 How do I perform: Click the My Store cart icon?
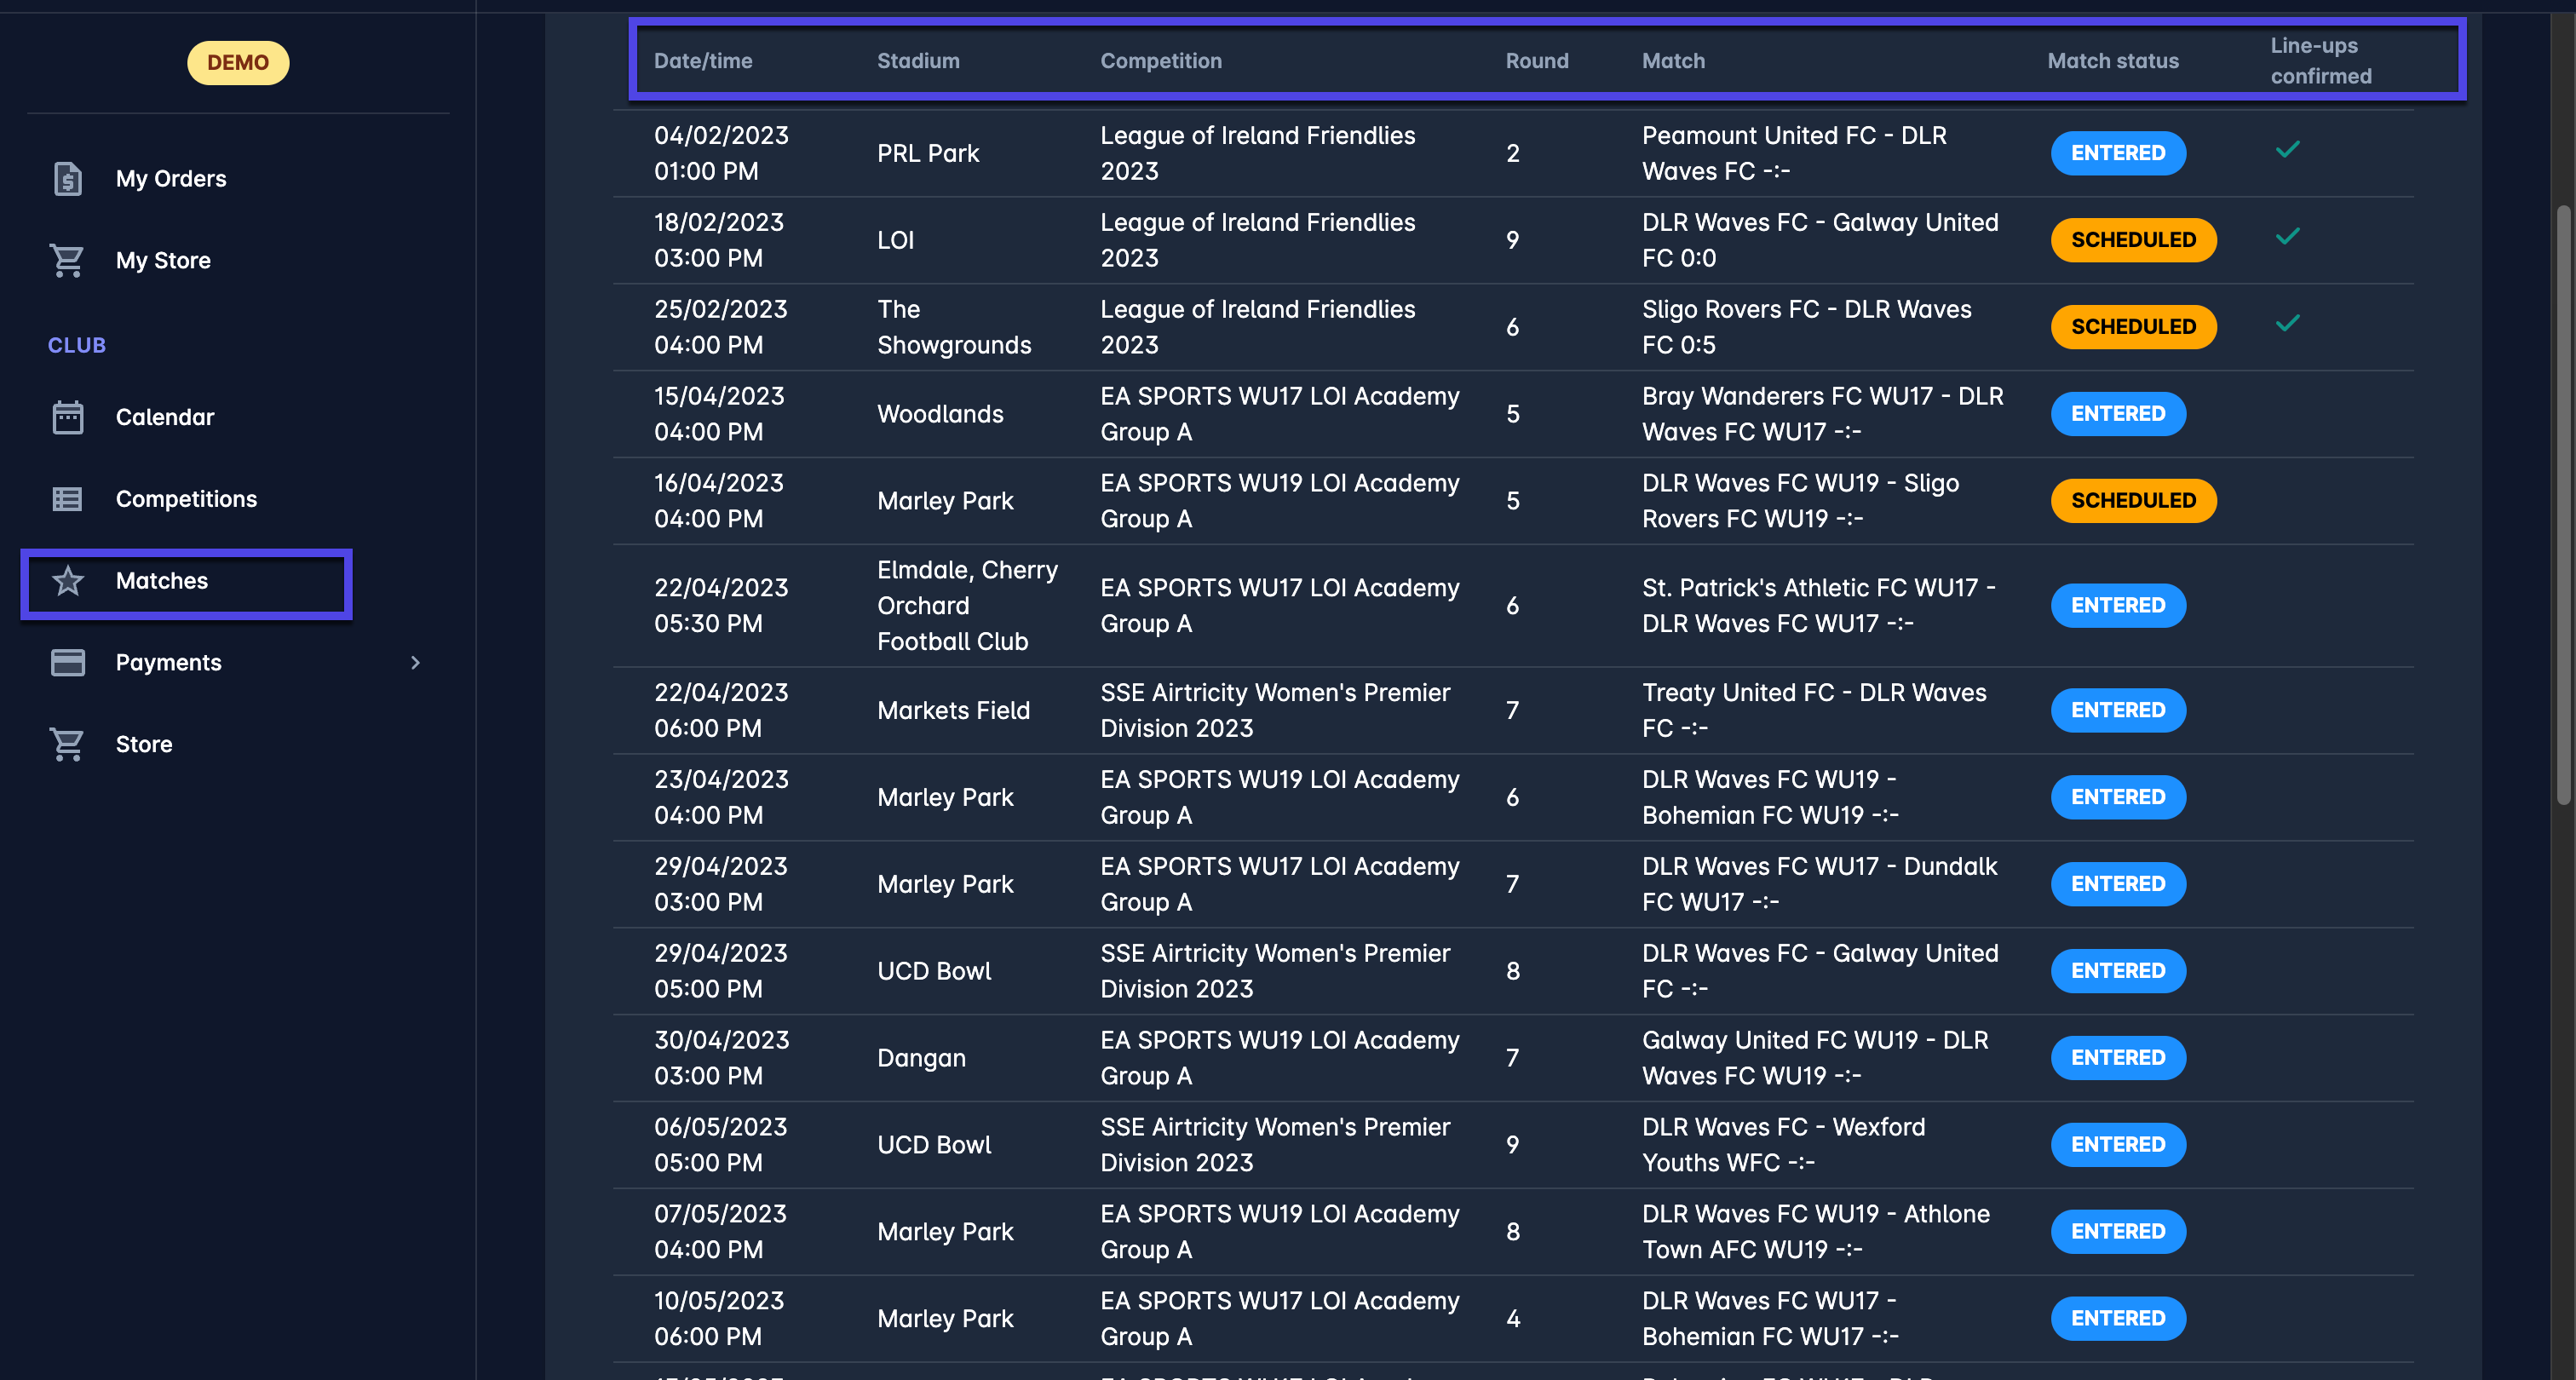pyautogui.click(x=67, y=261)
